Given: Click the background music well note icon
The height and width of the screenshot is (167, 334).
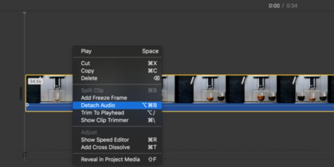Looking at the screenshot, I should click(x=25, y=154).
